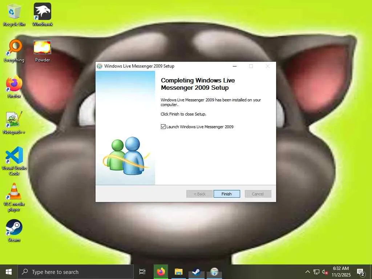Select the Powder desktop icon
Image resolution: width=372 pixels, height=279 pixels.
[x=43, y=51]
